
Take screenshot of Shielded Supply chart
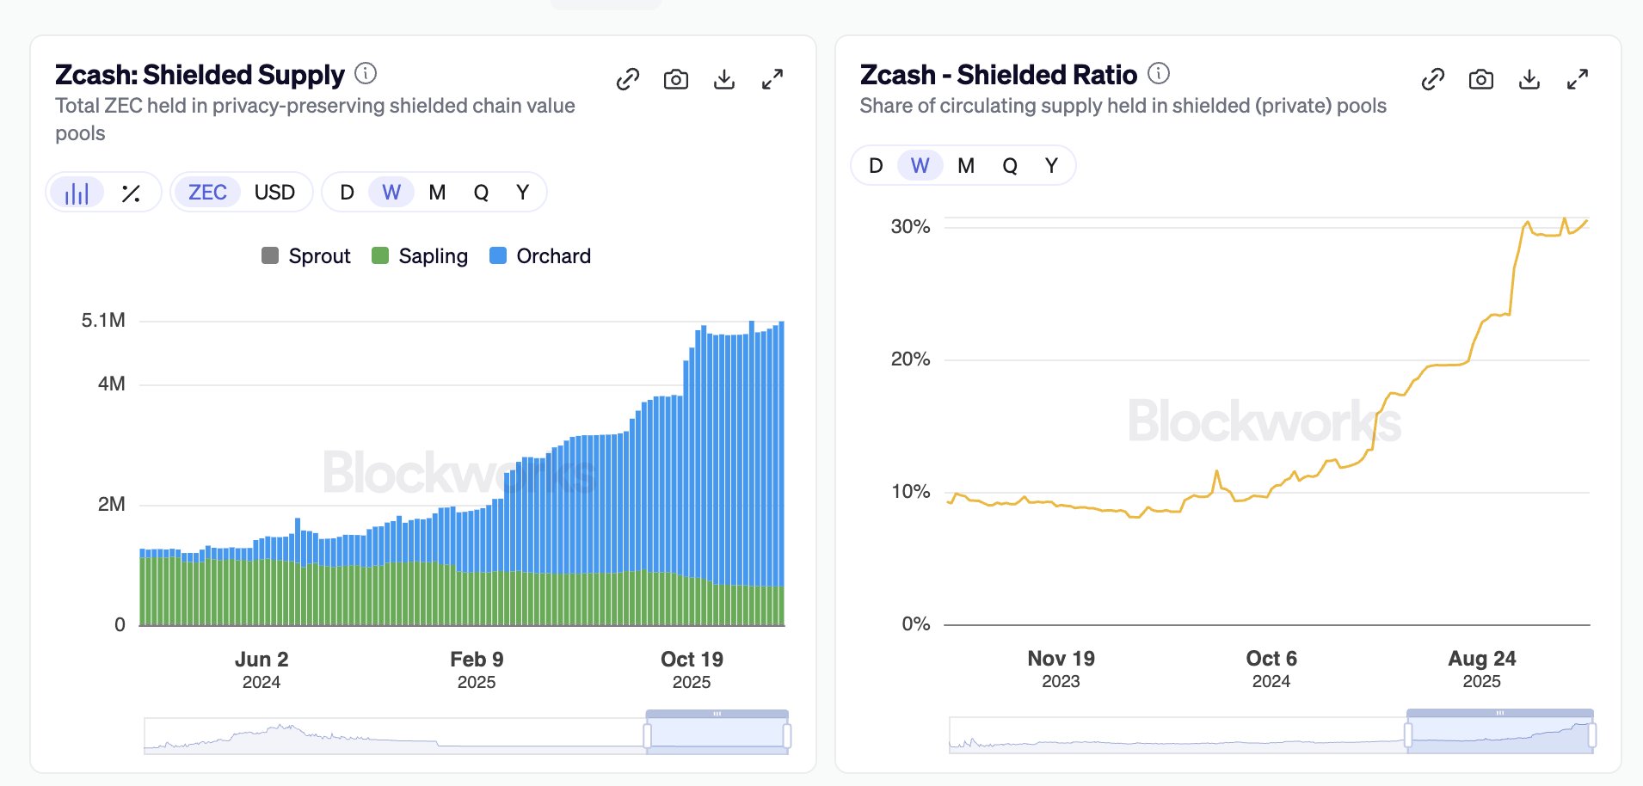(x=676, y=80)
